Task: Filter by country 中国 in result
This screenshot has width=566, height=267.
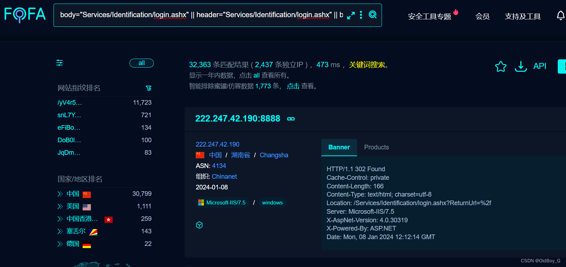Action: (x=215, y=155)
